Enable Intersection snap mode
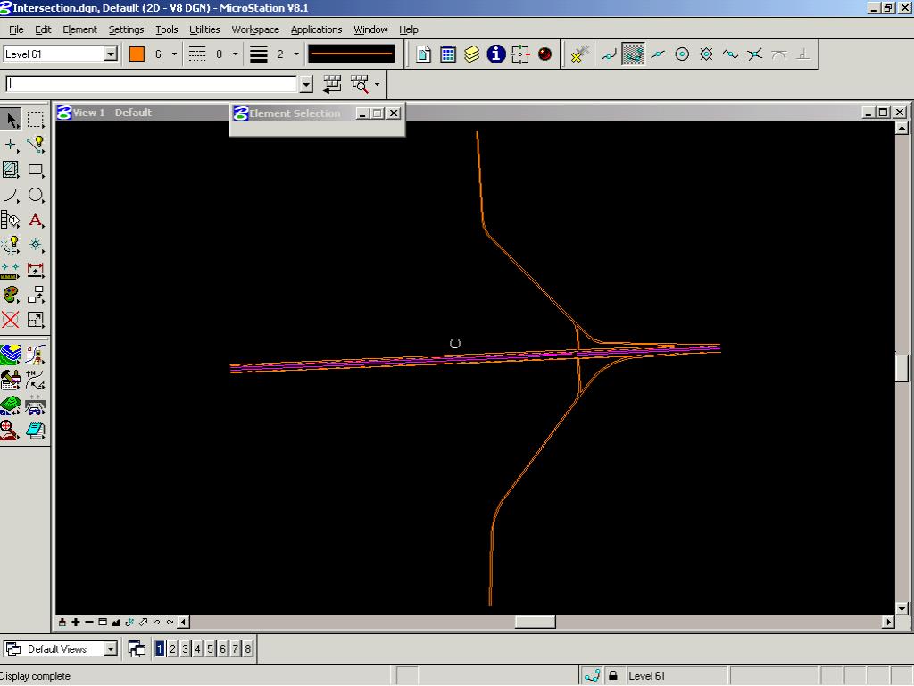 [755, 54]
